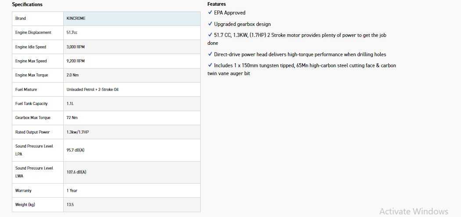Select the Sound Pressure Level LWA label
This screenshot has width=461, height=217.
coord(34,172)
